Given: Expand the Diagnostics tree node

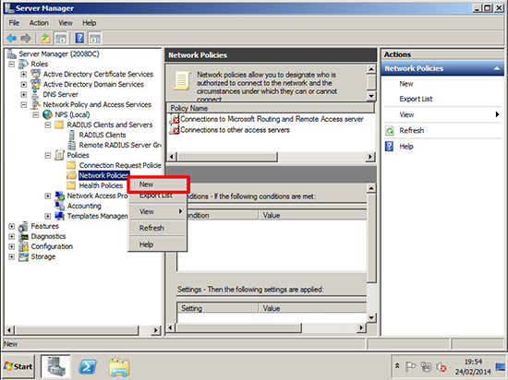Looking at the screenshot, I should tap(12, 236).
